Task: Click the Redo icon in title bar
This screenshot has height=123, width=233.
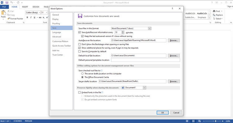Action: tap(18, 2)
